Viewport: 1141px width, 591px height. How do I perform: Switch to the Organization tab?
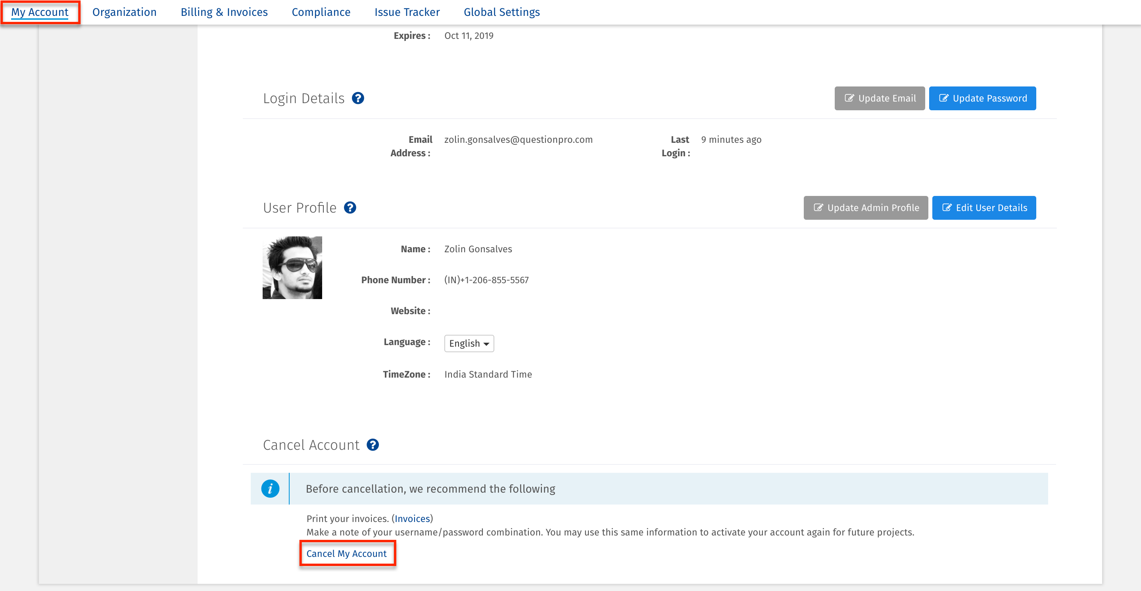pyautogui.click(x=124, y=12)
